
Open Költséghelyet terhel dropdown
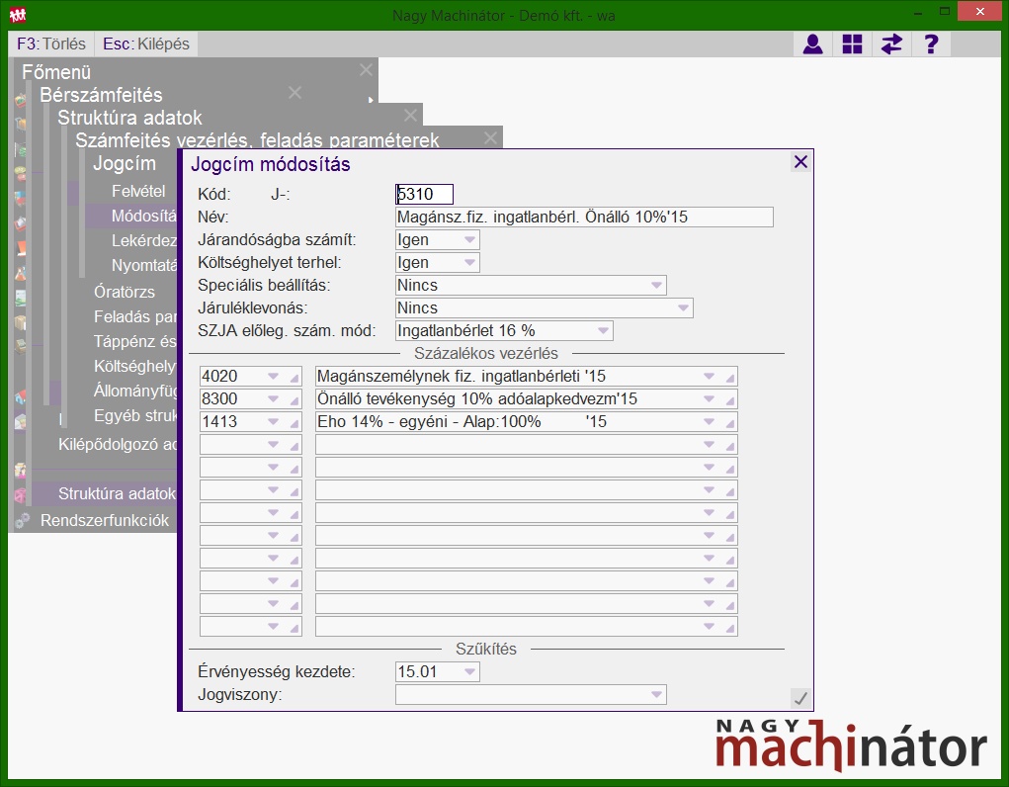pyautogui.click(x=469, y=262)
